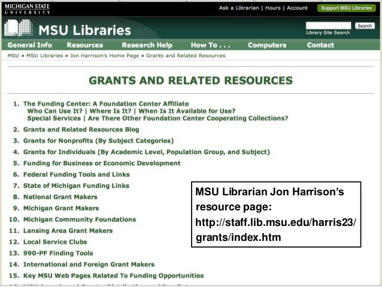Open International and Foreign Grant Makers
Image resolution: width=382 pixels, height=287 pixels.
click(x=89, y=264)
